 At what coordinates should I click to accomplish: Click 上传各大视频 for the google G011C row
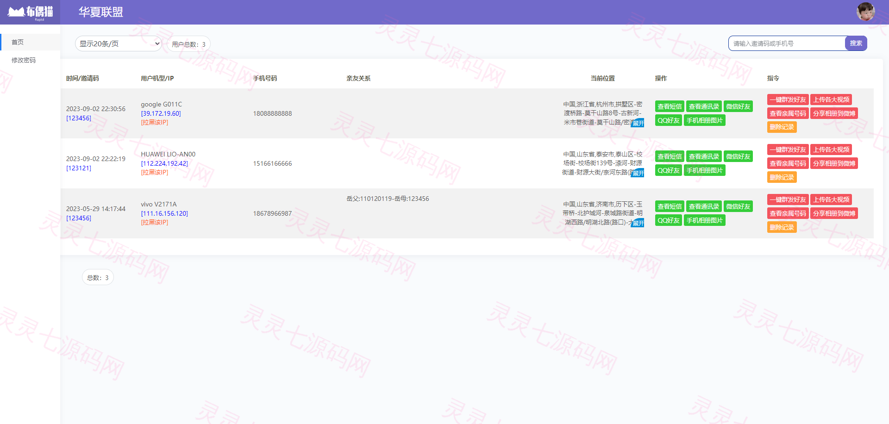tap(832, 100)
